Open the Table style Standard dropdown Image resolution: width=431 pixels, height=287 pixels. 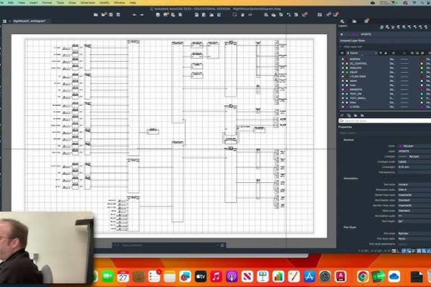tap(415, 211)
